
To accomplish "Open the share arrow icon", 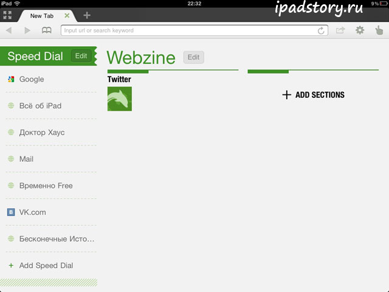I will pos(340,30).
